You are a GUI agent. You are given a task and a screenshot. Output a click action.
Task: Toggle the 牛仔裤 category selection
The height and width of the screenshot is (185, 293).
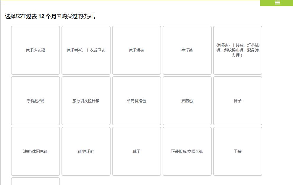187,50
